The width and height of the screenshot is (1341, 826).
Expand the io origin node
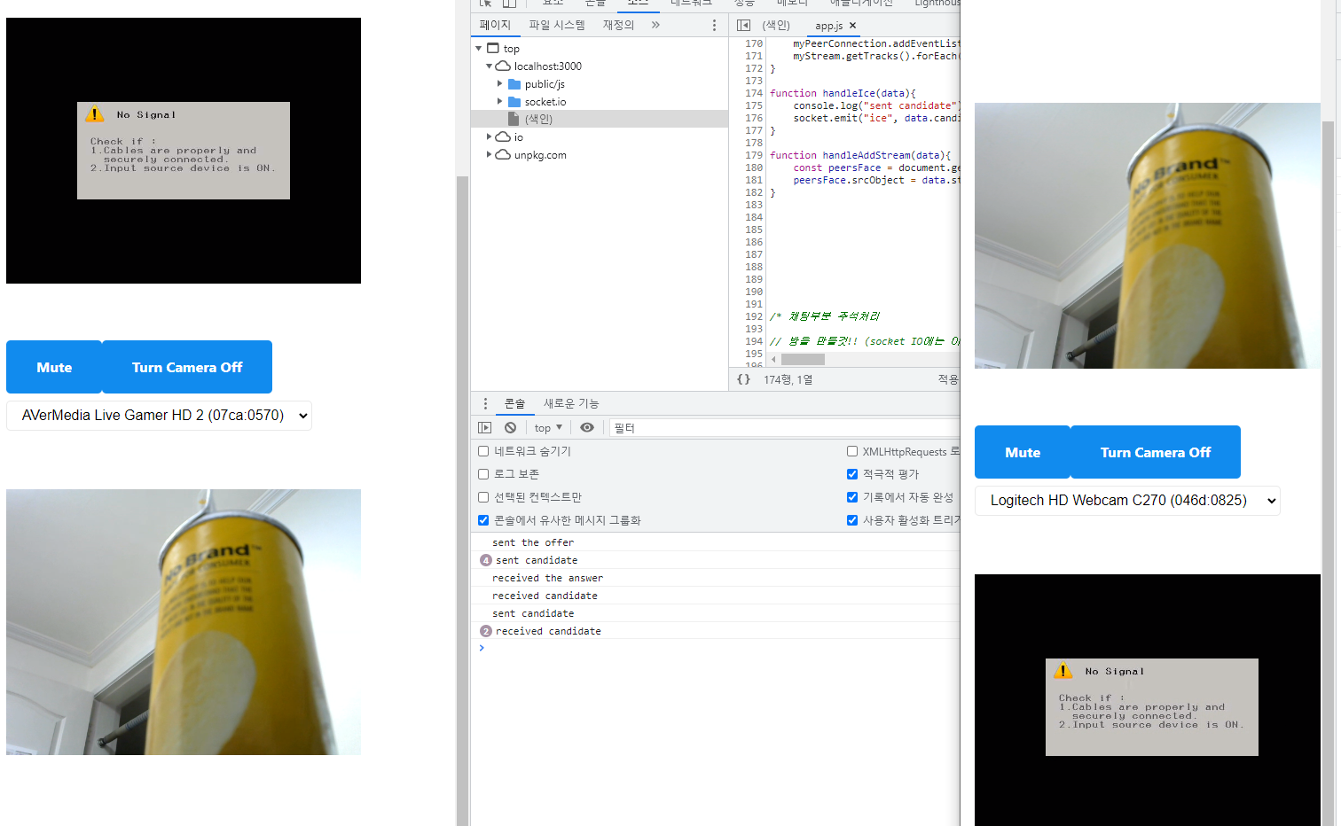[489, 137]
